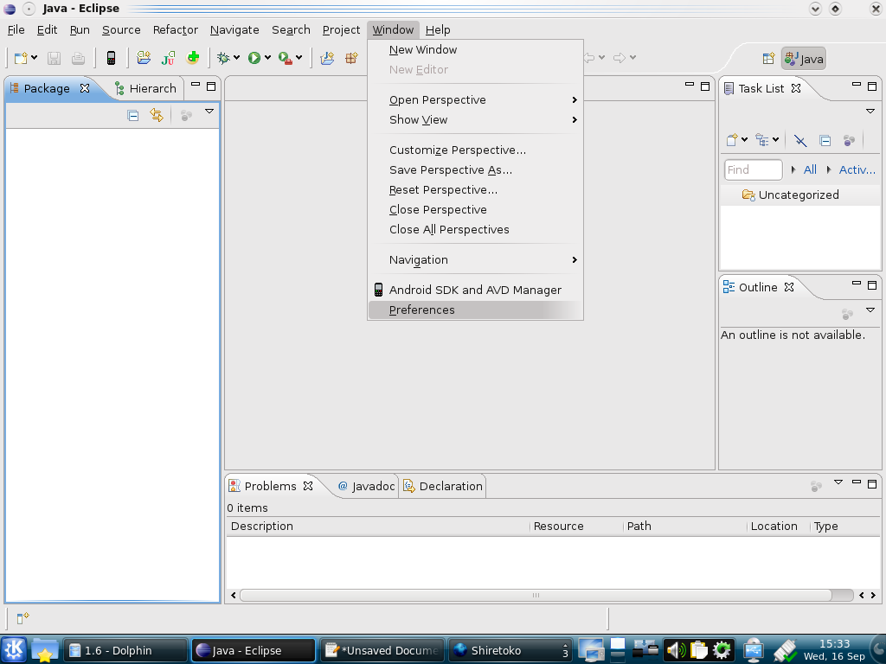This screenshot has width=886, height=664.
Task: Click the volume speaker tray icon
Action: [675, 650]
